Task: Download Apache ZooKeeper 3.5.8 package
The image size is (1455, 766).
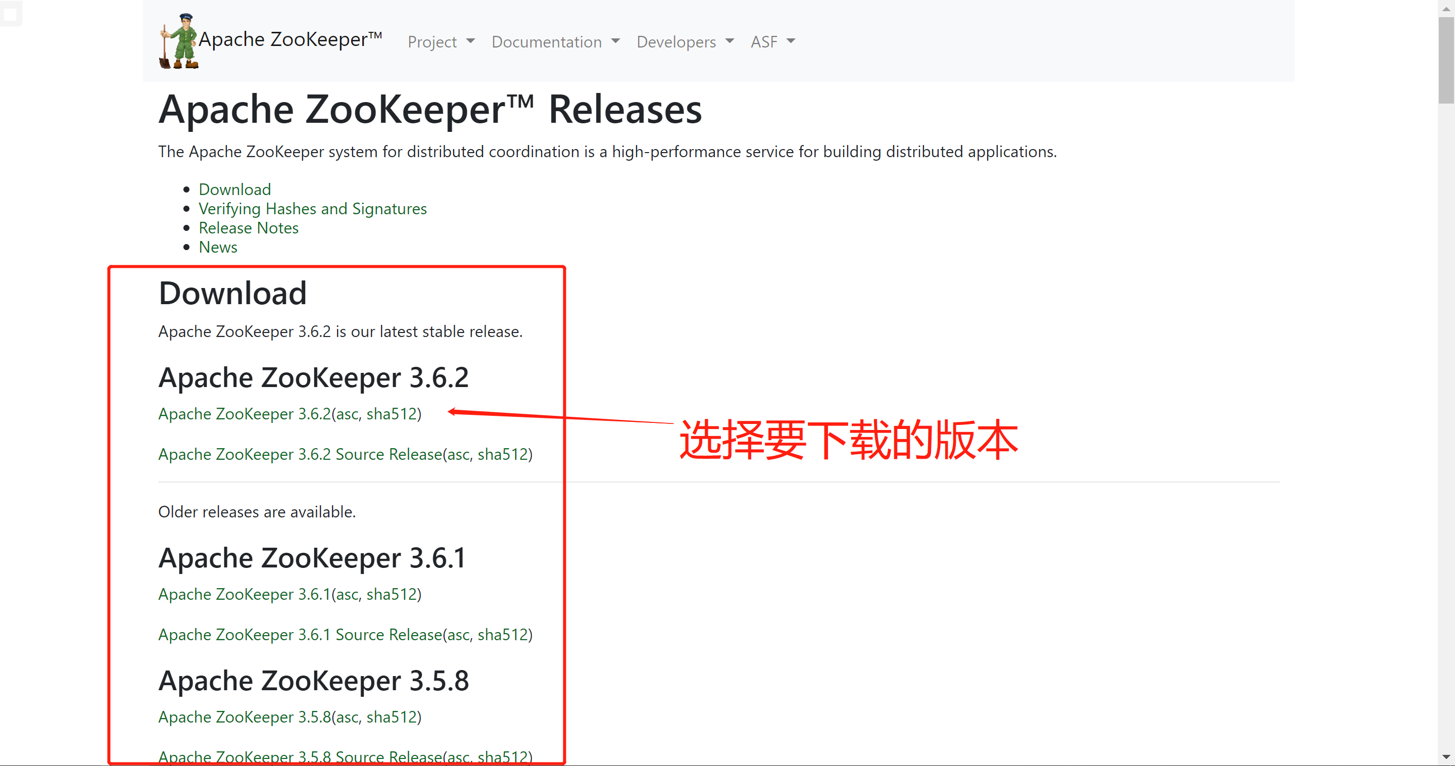Action: click(x=244, y=716)
